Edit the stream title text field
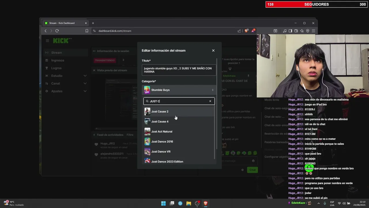This screenshot has height=208, width=369. [x=179, y=70]
